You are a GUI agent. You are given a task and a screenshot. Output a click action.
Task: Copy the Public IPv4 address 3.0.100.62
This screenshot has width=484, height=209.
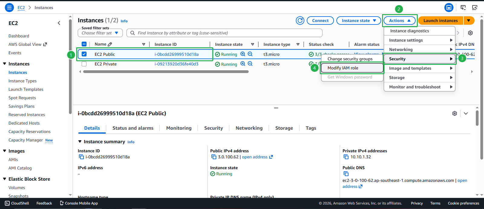click(x=214, y=157)
